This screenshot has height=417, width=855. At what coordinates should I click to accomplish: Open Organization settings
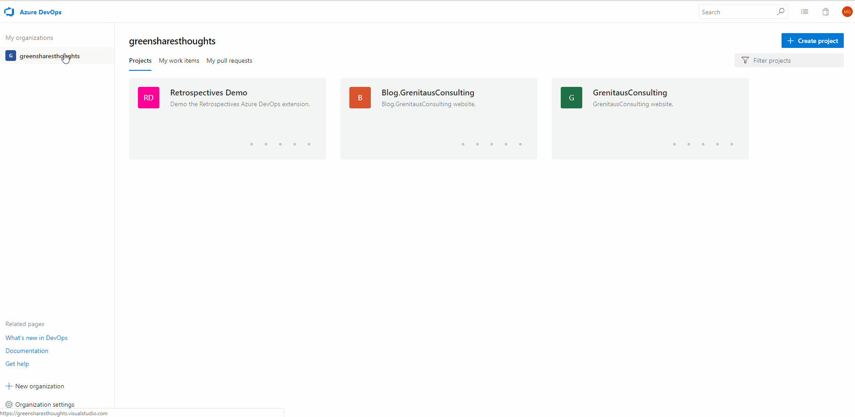tap(45, 404)
